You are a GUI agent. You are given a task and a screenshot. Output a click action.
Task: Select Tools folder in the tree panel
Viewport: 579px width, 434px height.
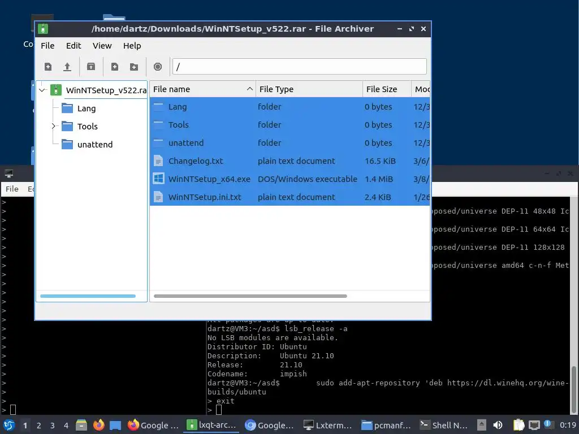point(88,127)
